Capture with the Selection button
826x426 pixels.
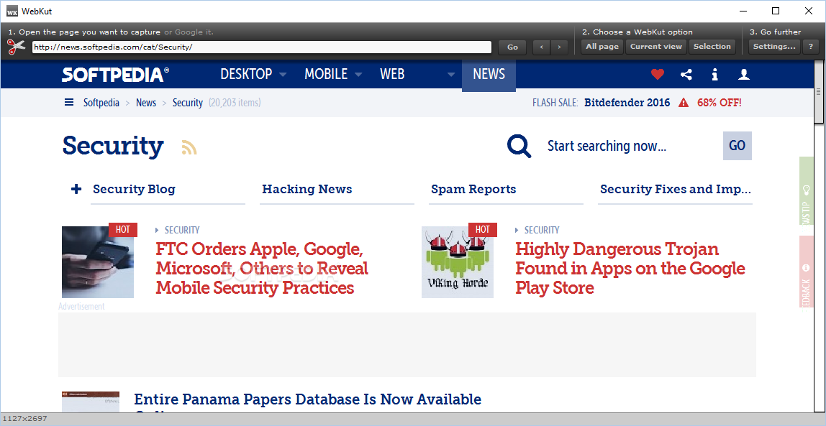[712, 47]
